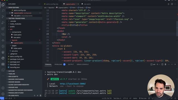
Task: Open the Accounts menu icon
Action: pyautogui.click(x=3, y=88)
